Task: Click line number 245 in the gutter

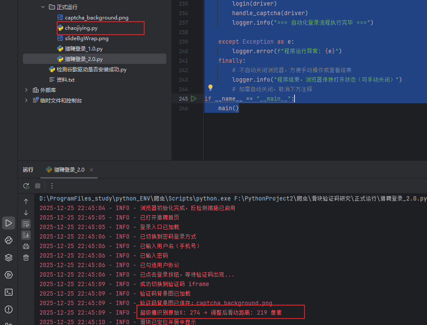Action: point(183,99)
